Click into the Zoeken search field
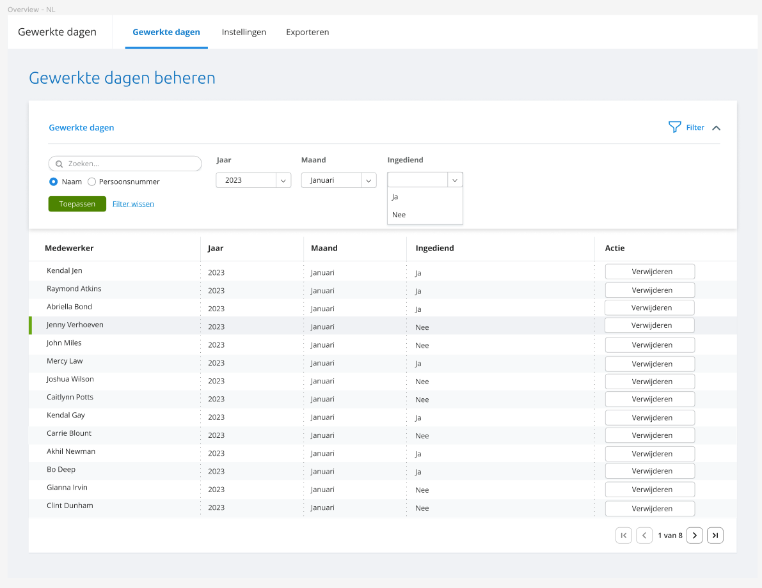 point(131,164)
